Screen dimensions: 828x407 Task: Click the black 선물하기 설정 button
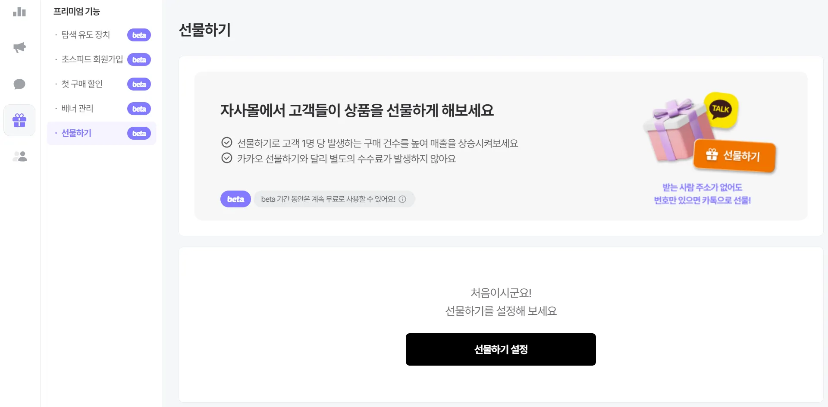pos(501,349)
